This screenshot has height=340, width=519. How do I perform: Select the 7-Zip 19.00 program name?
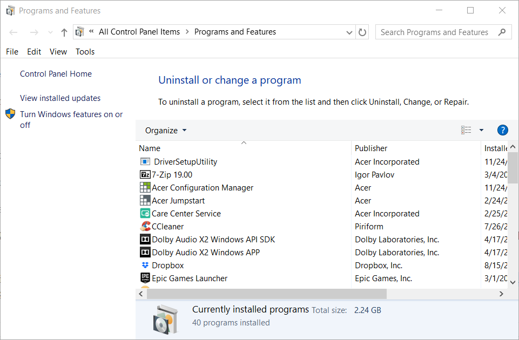172,175
